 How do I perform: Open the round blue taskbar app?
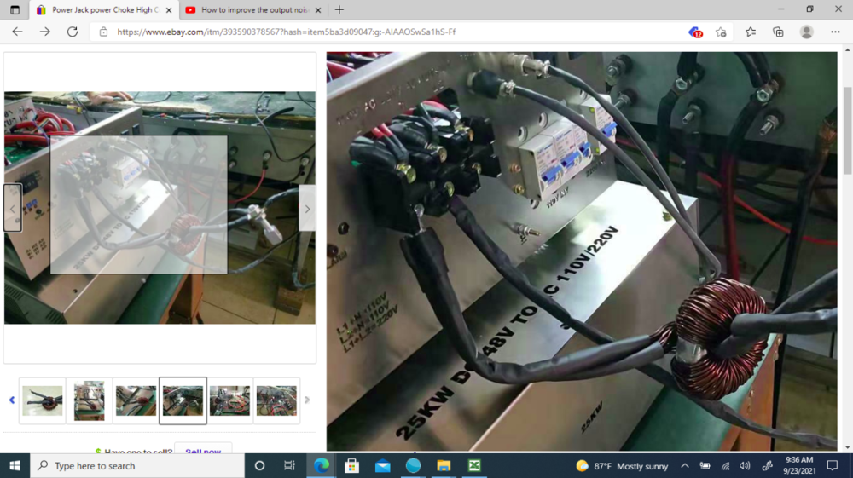click(414, 465)
